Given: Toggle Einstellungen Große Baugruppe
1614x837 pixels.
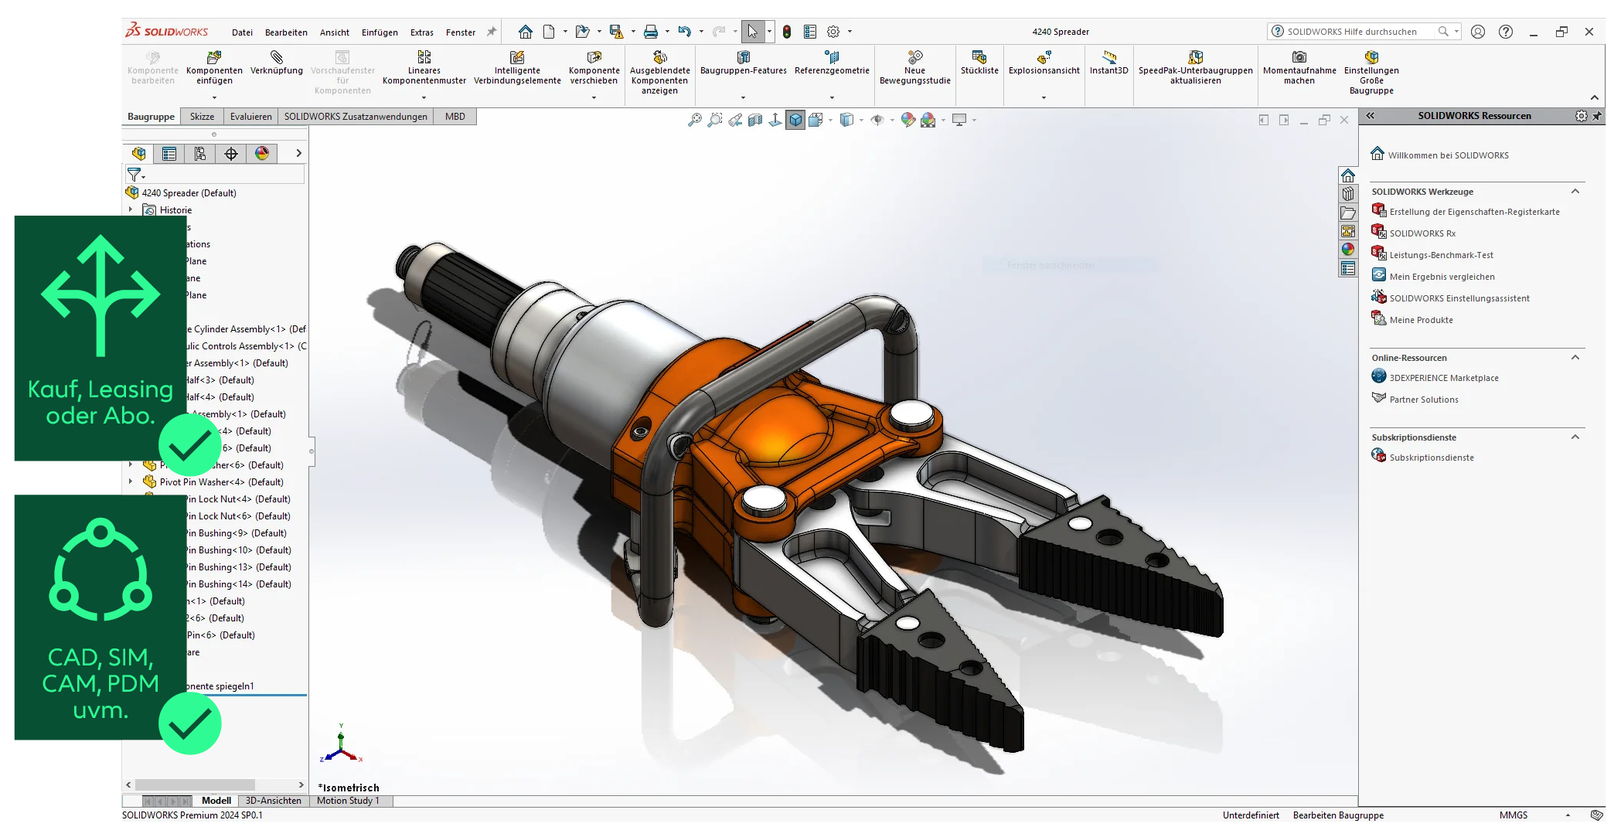Looking at the screenshot, I should (1371, 73).
